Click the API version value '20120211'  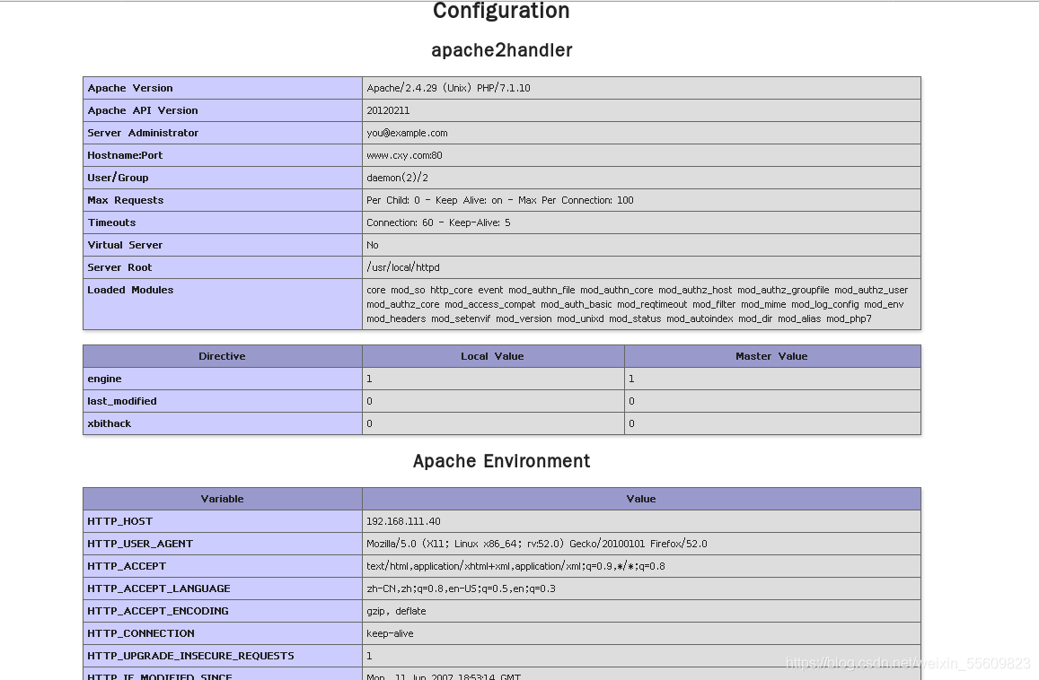pyautogui.click(x=388, y=110)
